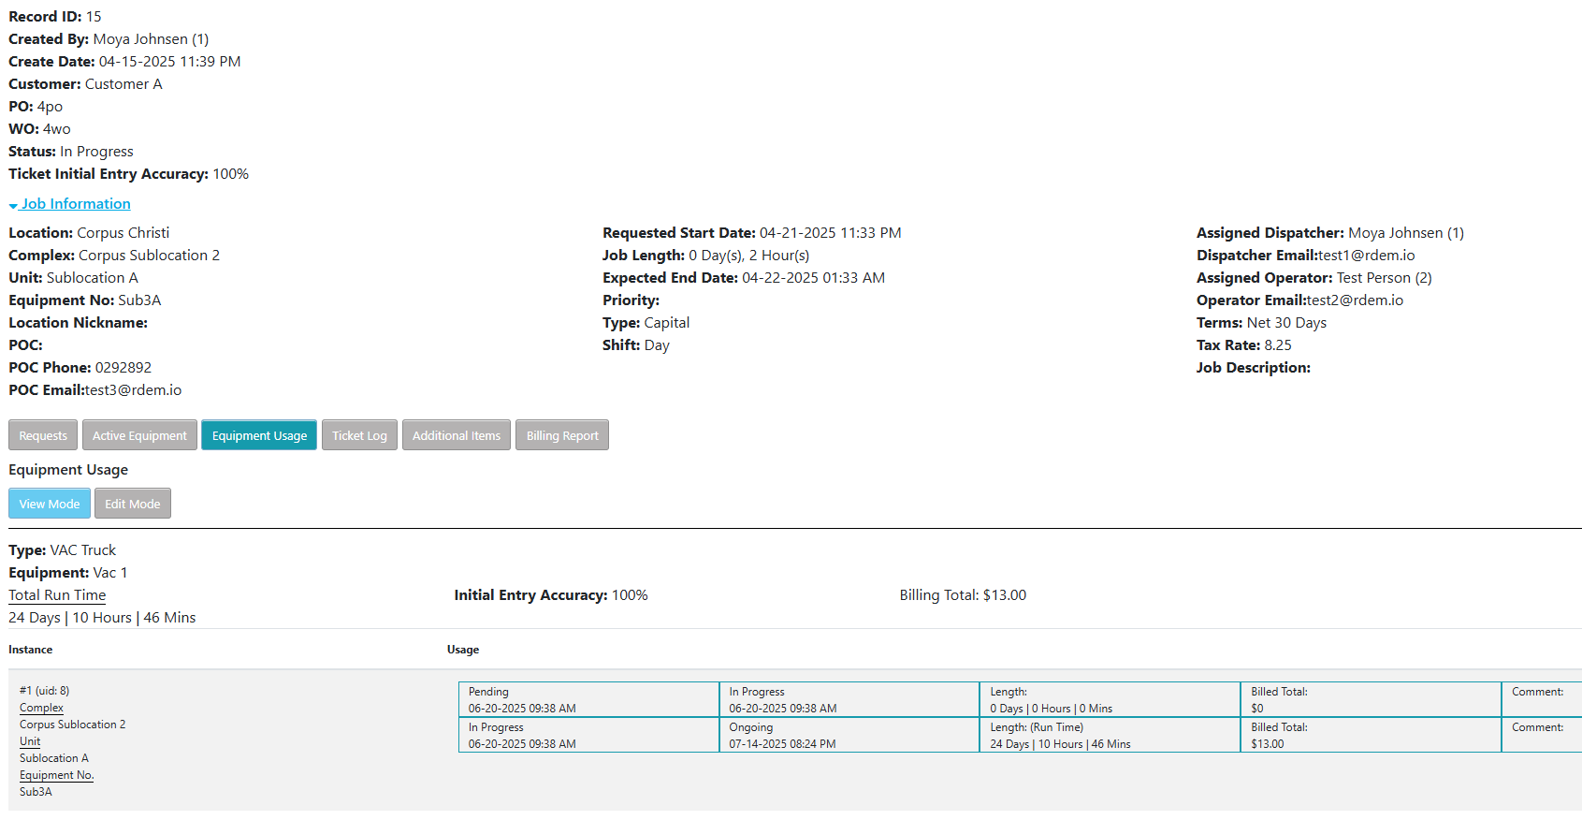Switch to the Active Equipment tab
This screenshot has width=1582, height=820.
click(x=139, y=435)
